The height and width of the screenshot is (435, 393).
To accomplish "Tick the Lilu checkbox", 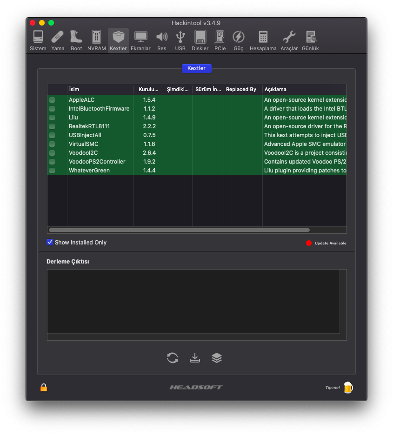I will pos(52,118).
